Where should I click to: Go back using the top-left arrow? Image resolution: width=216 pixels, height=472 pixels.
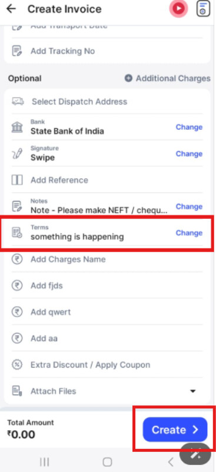[11, 9]
